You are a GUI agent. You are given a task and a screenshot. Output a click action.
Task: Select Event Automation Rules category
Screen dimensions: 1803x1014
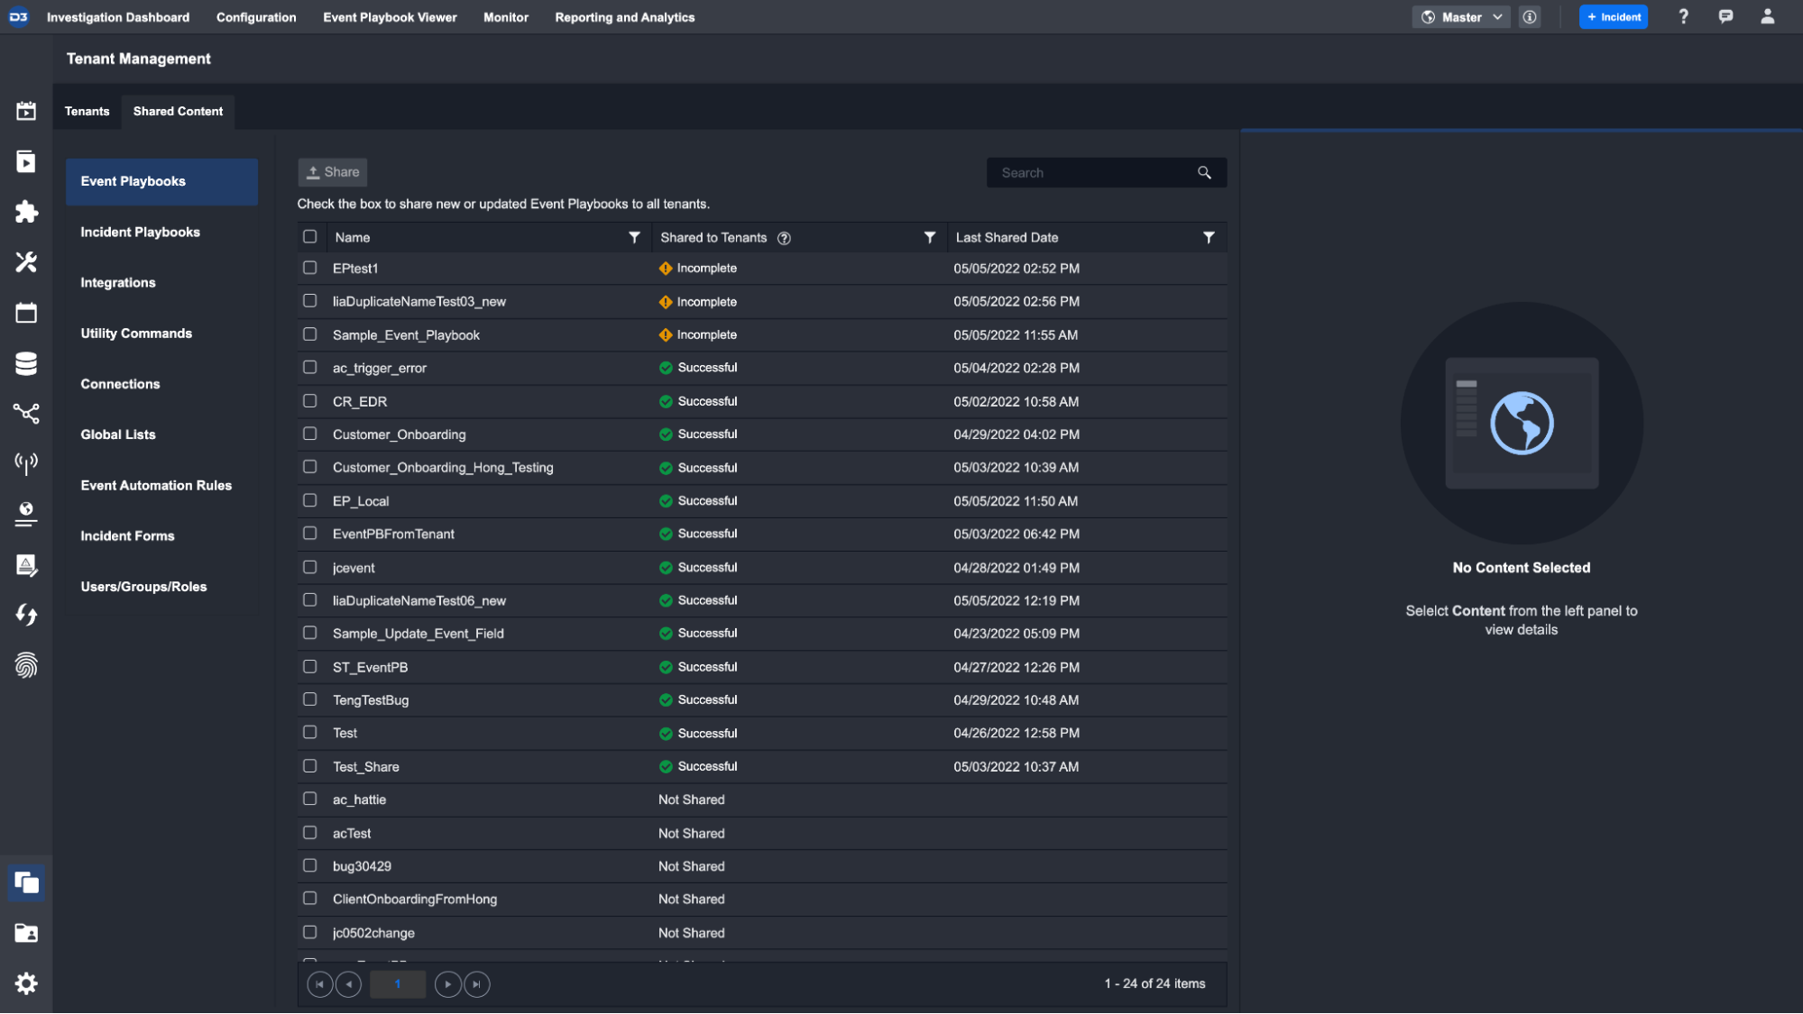pos(161,486)
